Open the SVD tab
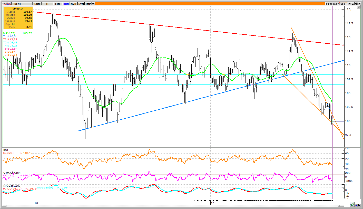Image resolution: width=363 pixels, height=209 pixels. (x=74, y=4)
